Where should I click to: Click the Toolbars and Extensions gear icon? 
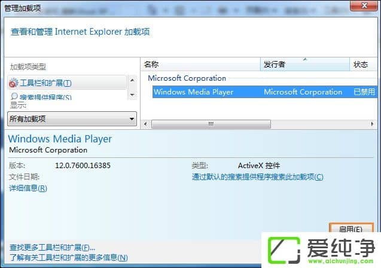click(x=13, y=83)
